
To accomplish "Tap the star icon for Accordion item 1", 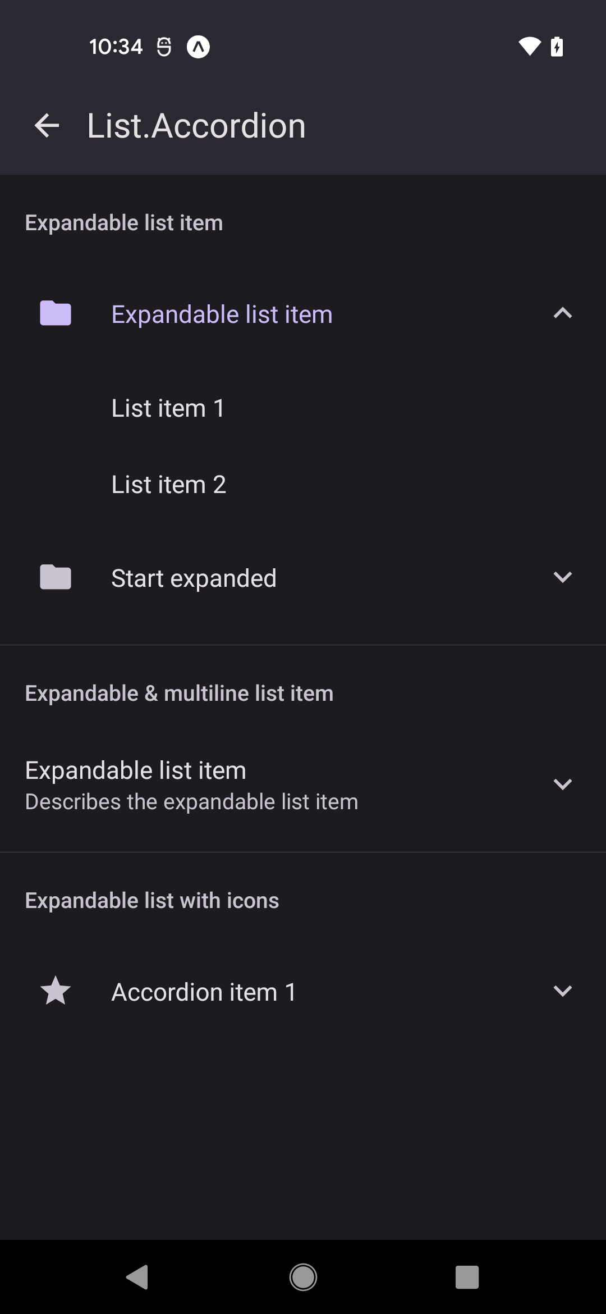I will click(x=56, y=991).
